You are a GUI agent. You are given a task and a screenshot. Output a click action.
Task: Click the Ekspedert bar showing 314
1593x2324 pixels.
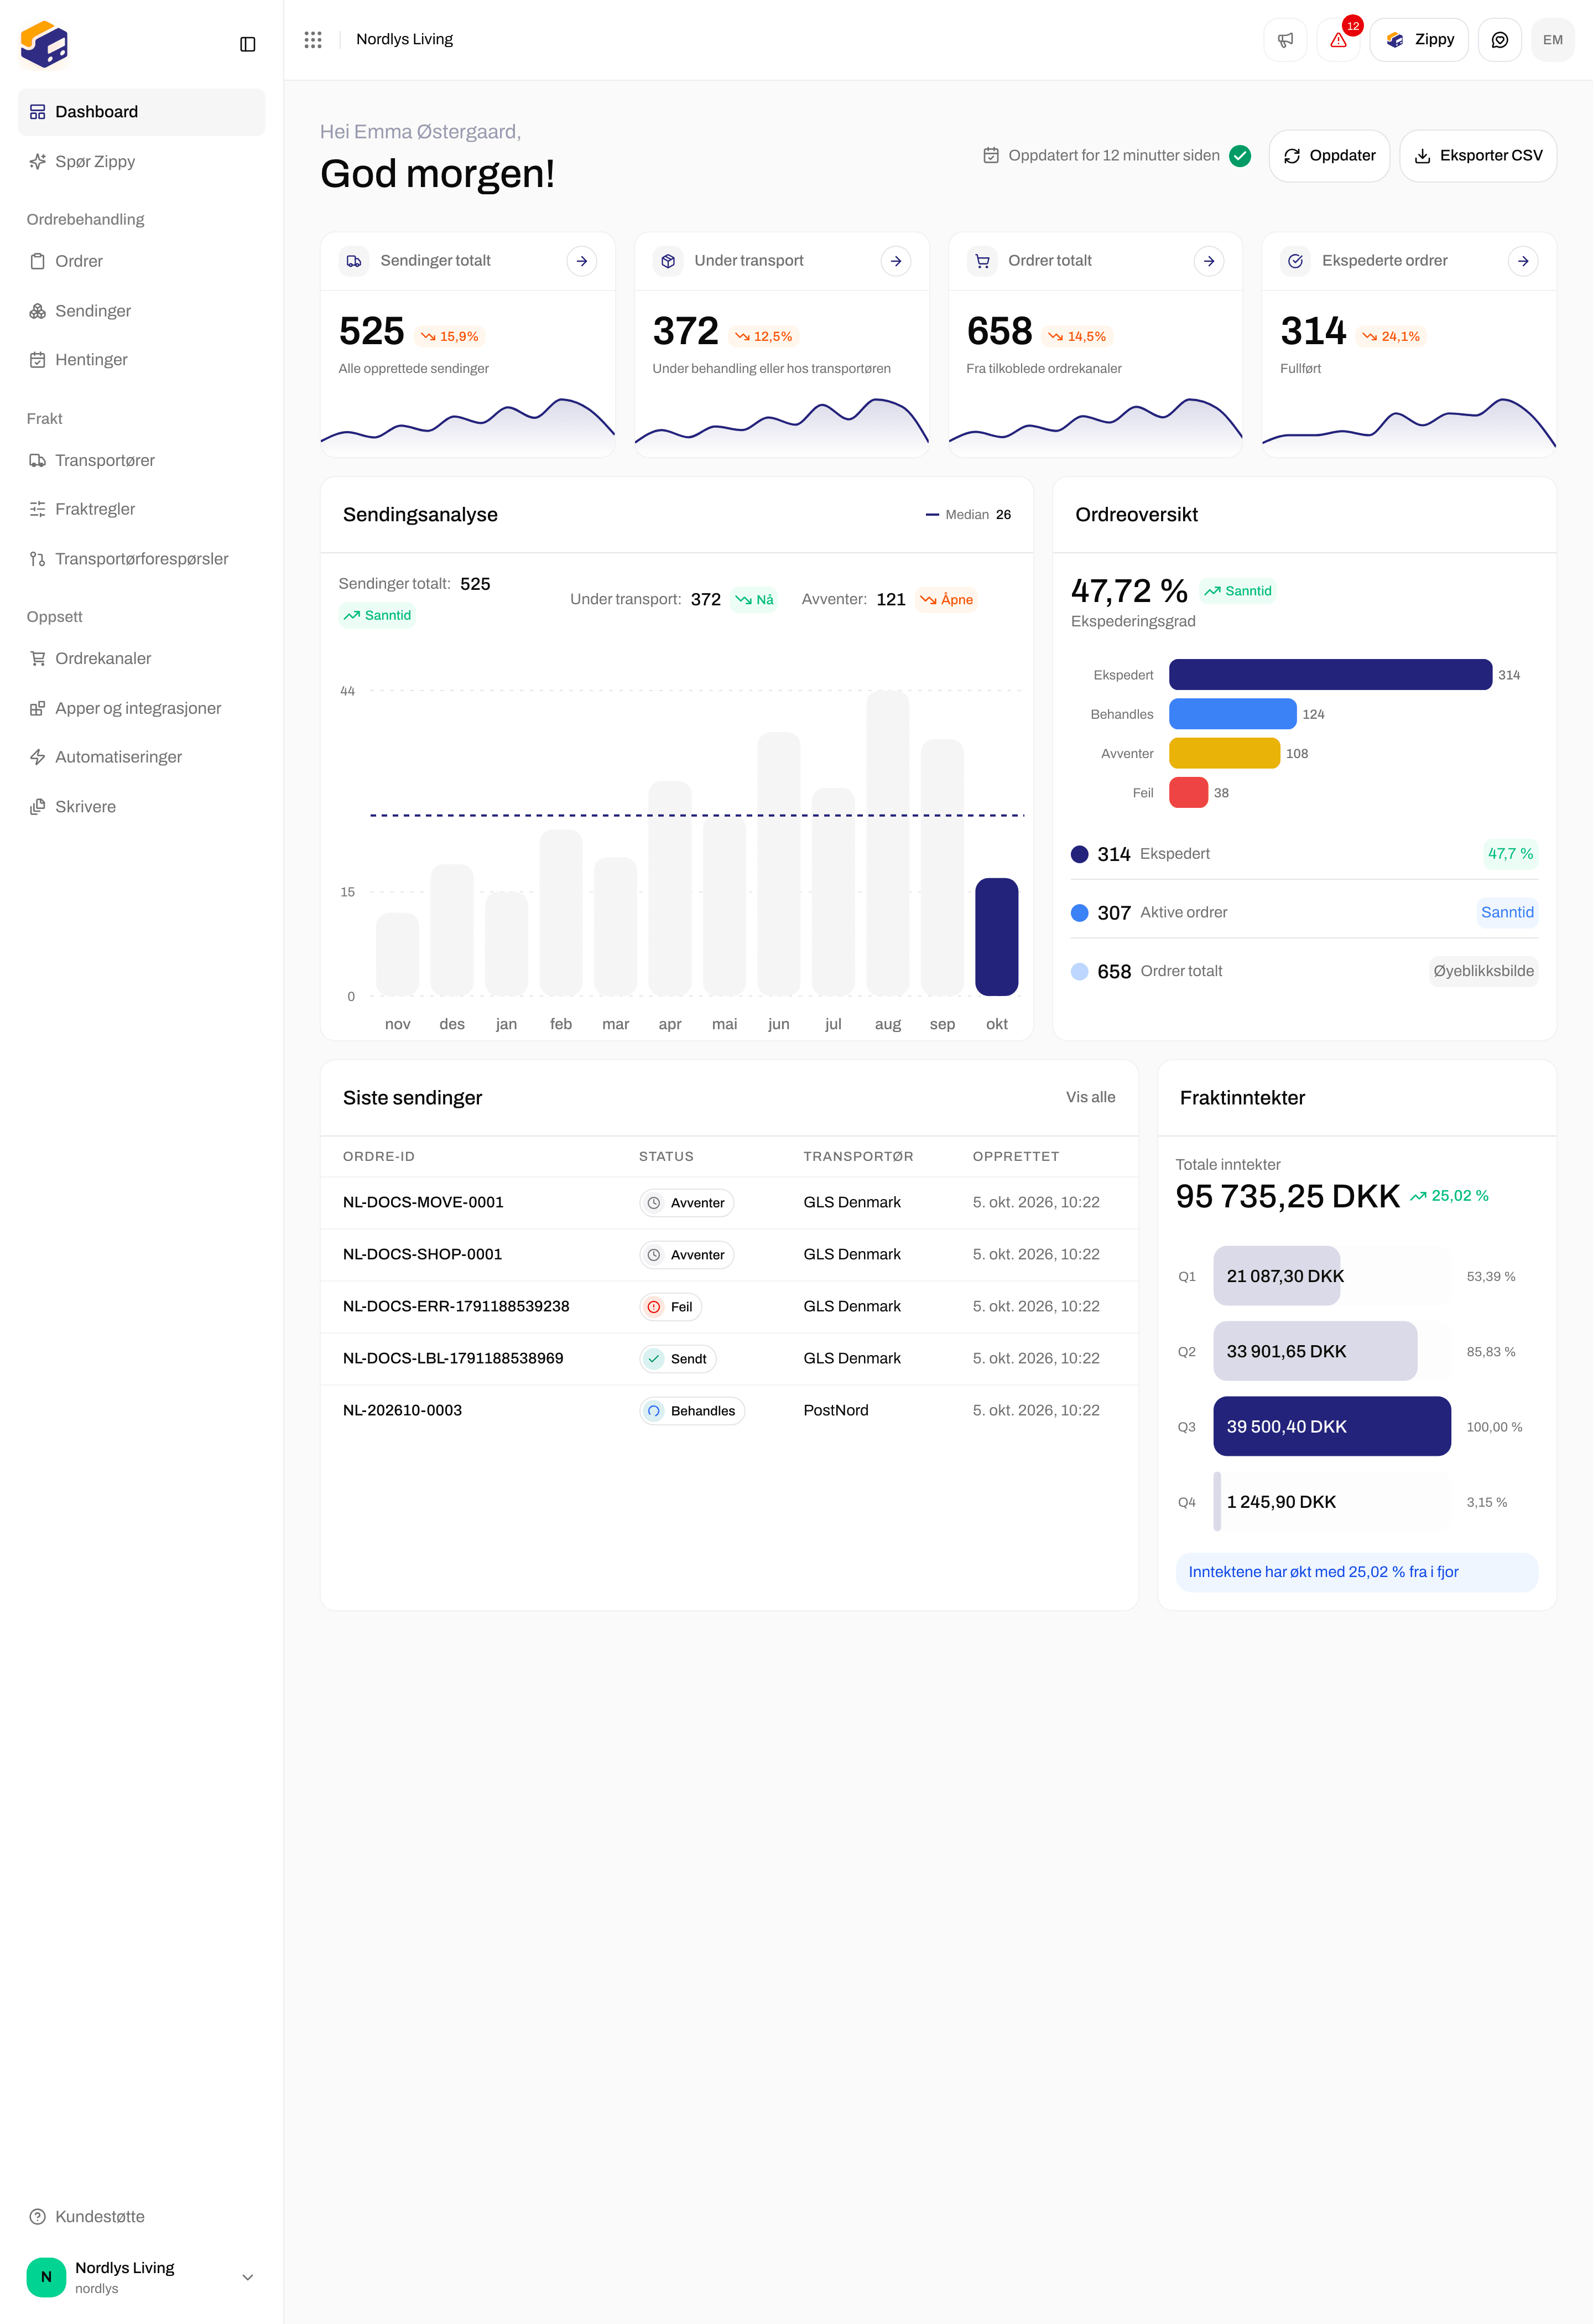click(1330, 675)
